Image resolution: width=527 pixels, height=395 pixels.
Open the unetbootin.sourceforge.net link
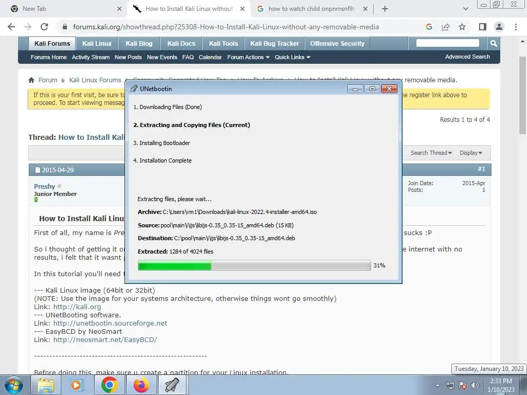pos(110,323)
